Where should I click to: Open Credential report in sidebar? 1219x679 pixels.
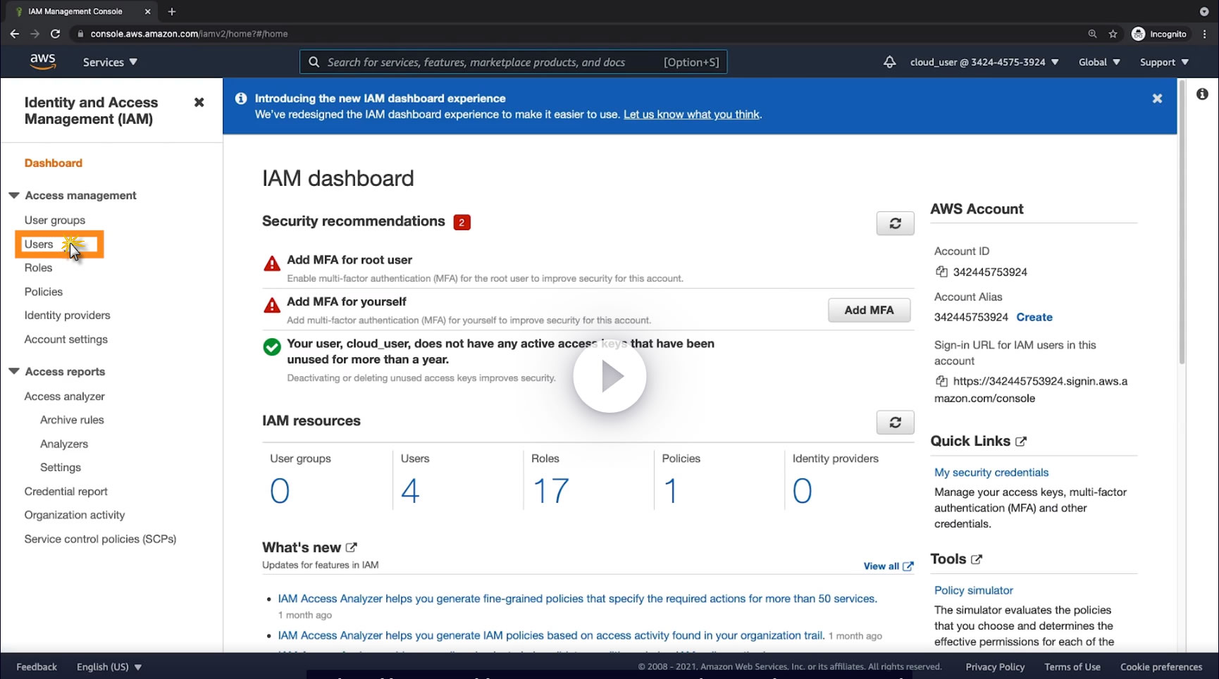click(x=66, y=491)
